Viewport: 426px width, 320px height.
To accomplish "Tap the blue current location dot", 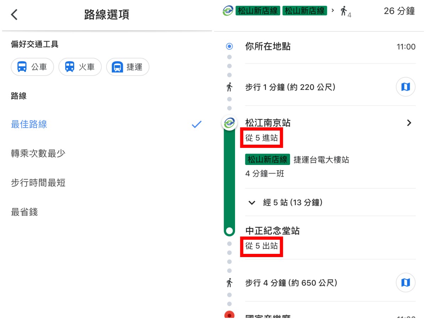I will click(x=230, y=46).
